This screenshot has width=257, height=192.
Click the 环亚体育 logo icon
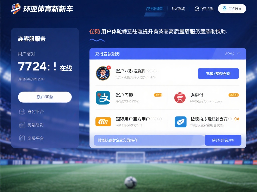16,9
